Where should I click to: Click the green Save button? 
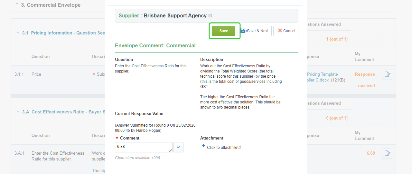click(x=224, y=31)
